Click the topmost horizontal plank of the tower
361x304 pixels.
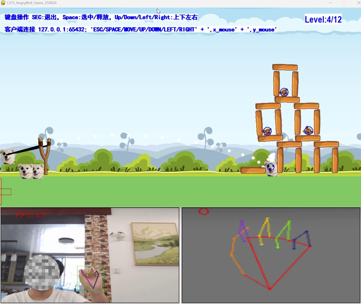click(x=285, y=67)
